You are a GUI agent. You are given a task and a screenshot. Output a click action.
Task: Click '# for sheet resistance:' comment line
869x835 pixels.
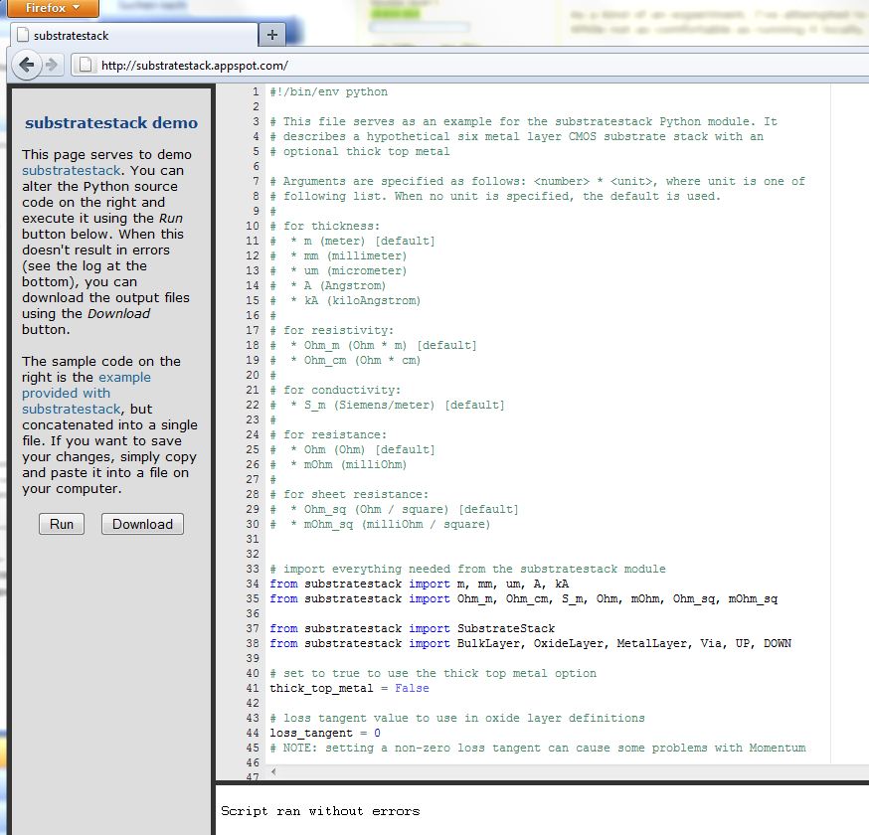(349, 494)
